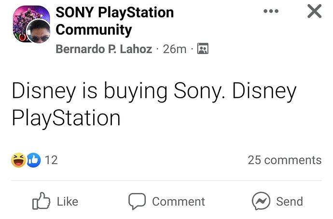
Task: Select the Comment text label
Action: [178, 201]
